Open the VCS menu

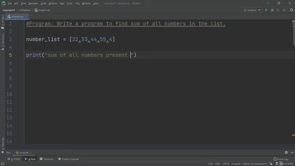(77, 3)
